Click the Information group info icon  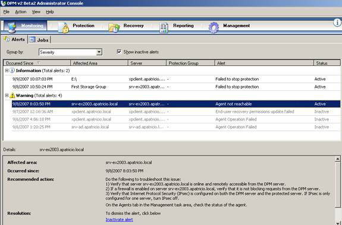pos(12,71)
